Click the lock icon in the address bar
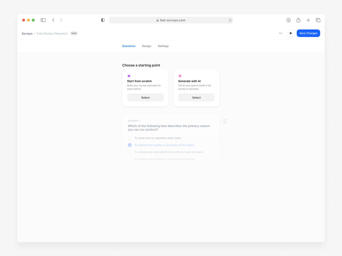 point(158,20)
